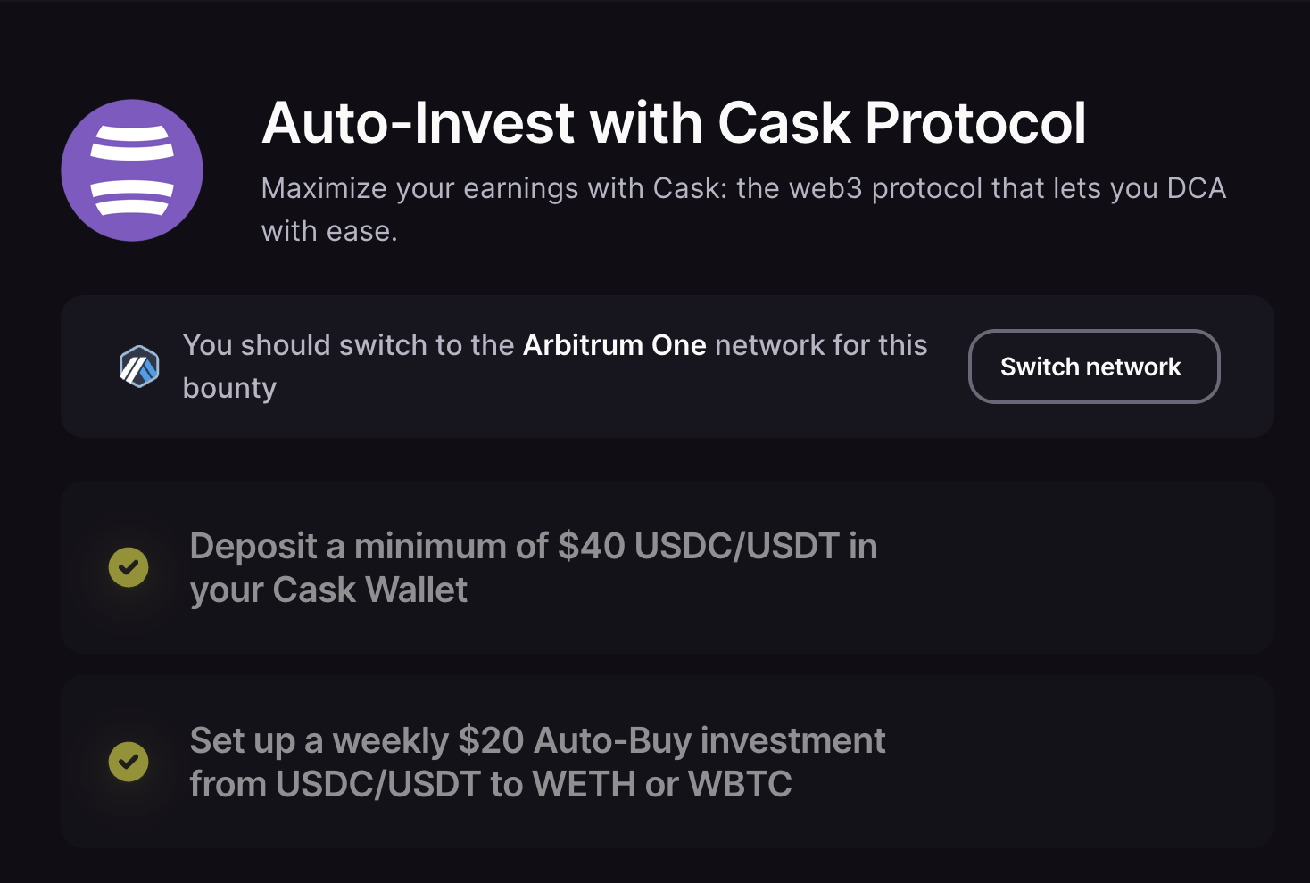Viewport: 1310px width, 883px height.
Task: Click the WETH or WBTC text
Action: (662, 785)
